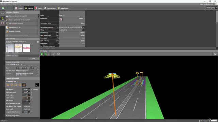Click the green plan view icon in Preview
218x122 pixels.
click(x=46, y=54)
